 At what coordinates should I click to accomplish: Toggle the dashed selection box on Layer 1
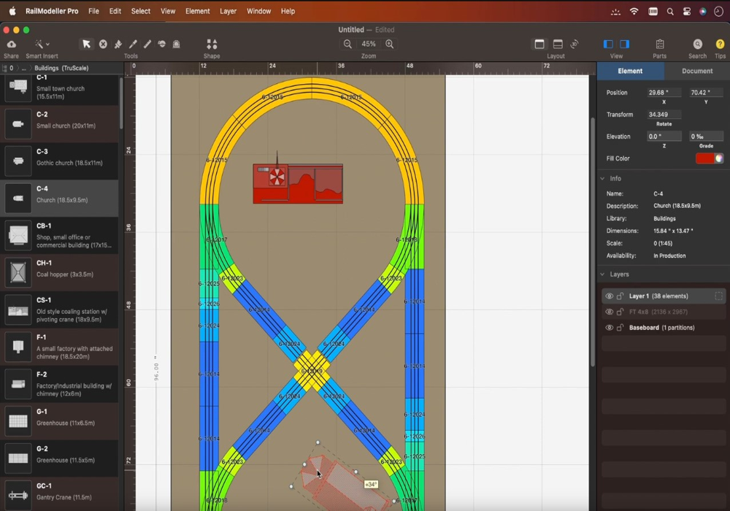click(x=718, y=296)
